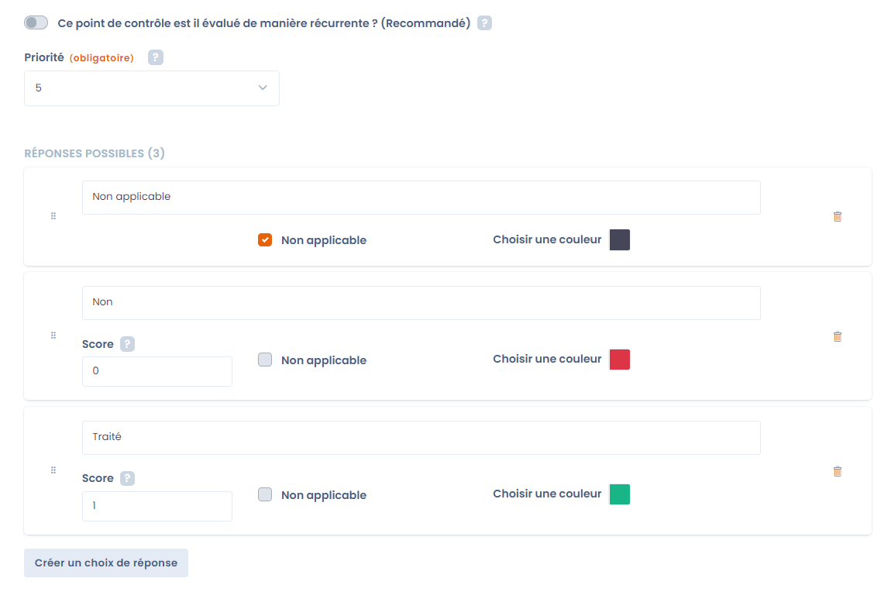Check Non applicable for the Traité answer

coord(265,494)
